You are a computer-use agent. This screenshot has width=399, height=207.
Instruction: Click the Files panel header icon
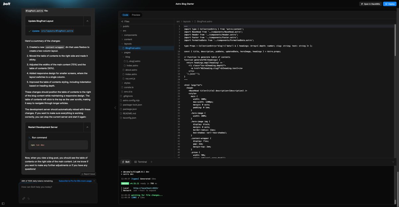[122, 21]
